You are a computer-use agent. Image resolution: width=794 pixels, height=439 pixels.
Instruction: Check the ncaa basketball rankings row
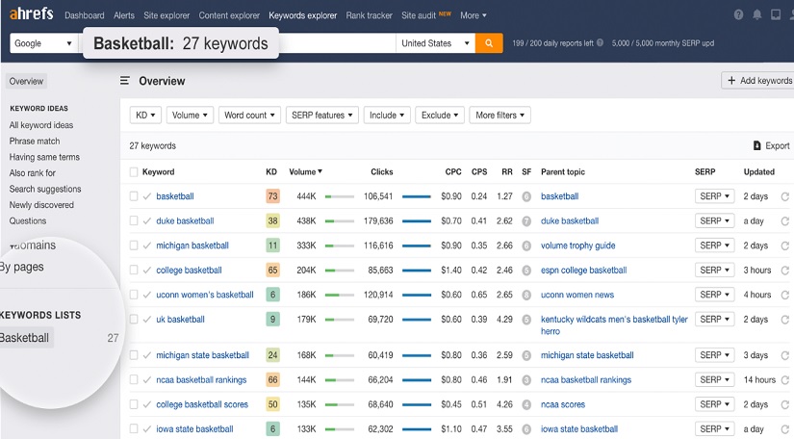[x=134, y=379]
